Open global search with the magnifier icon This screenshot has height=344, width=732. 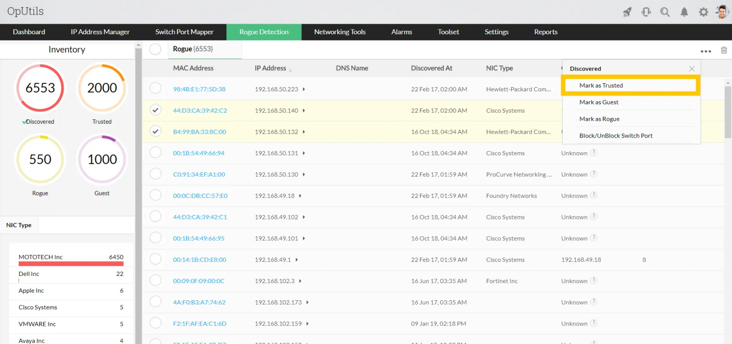click(665, 11)
